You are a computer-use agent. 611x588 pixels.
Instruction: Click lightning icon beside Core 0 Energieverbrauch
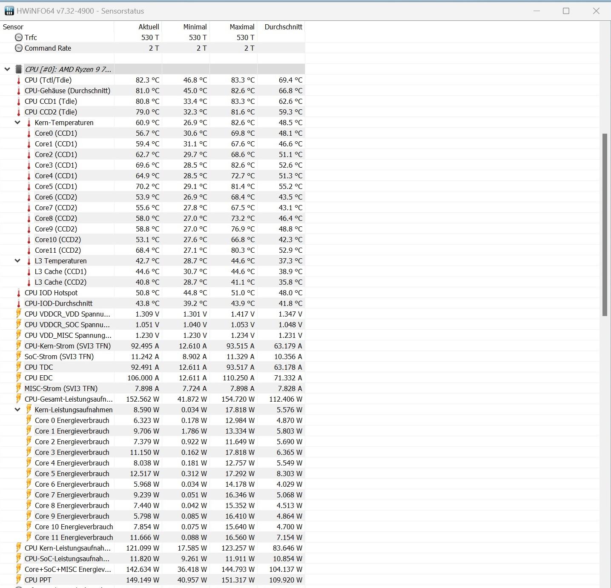coord(29,420)
